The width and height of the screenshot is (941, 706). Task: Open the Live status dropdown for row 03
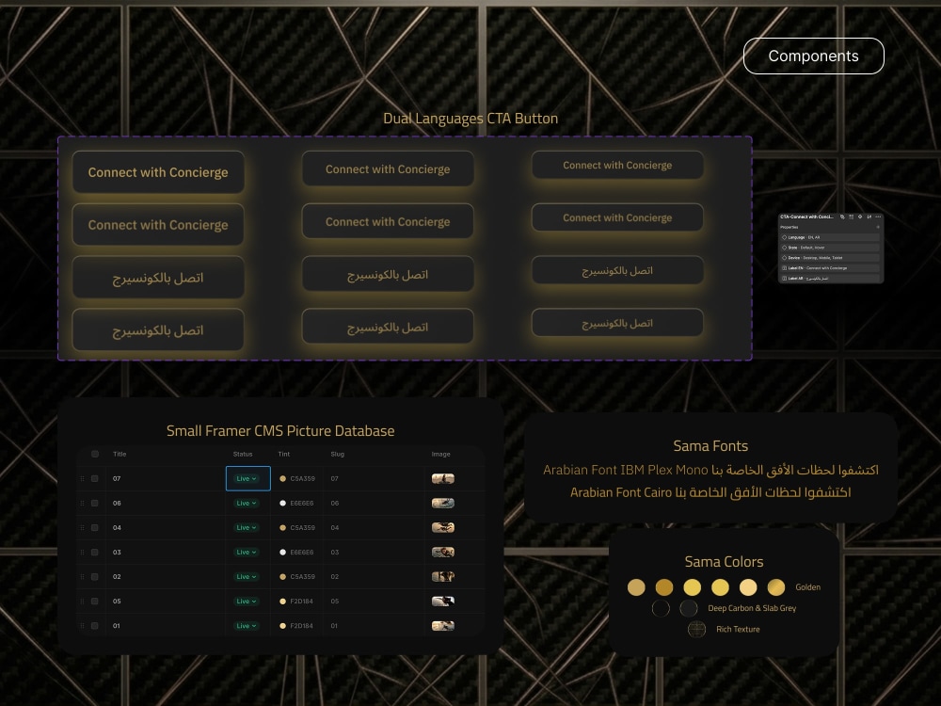click(x=246, y=553)
